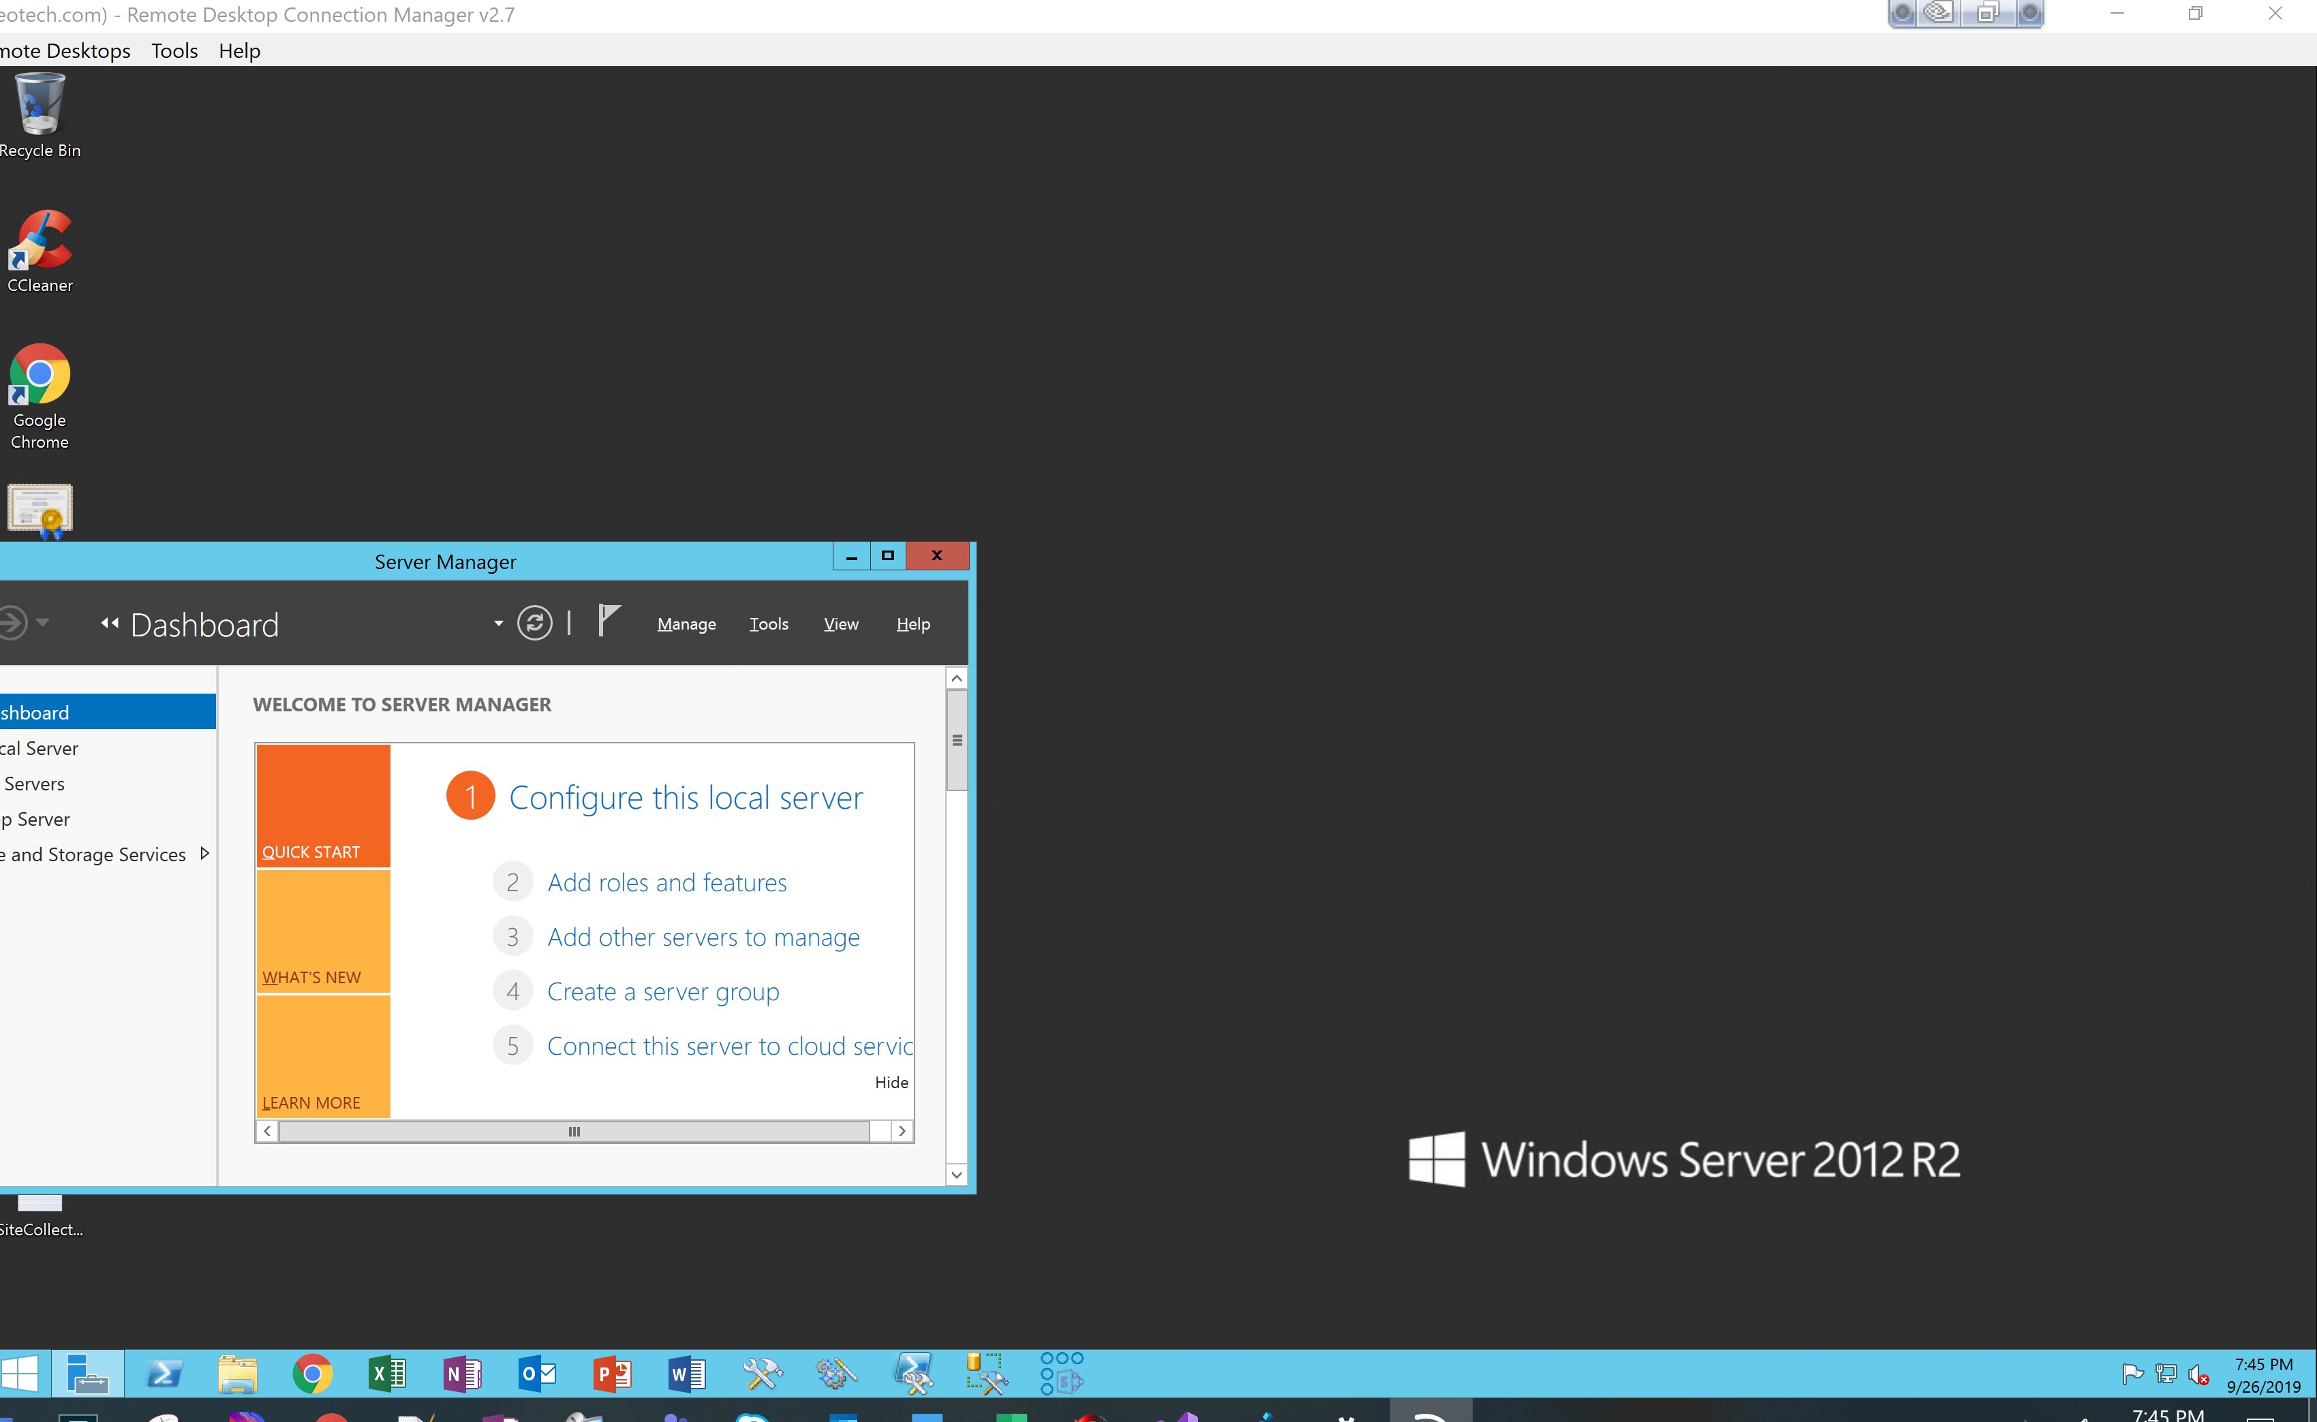Image resolution: width=2317 pixels, height=1422 pixels.
Task: Launch Excel from the remote taskbar
Action: [386, 1374]
